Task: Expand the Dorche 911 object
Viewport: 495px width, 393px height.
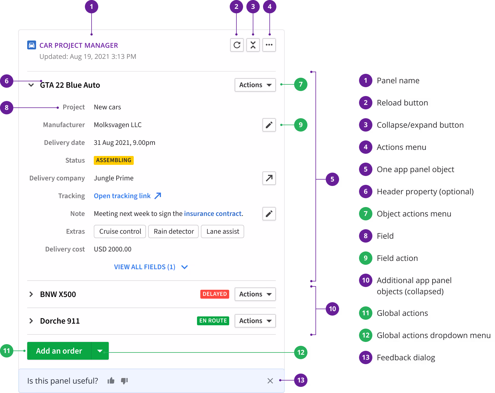Action: coord(31,321)
